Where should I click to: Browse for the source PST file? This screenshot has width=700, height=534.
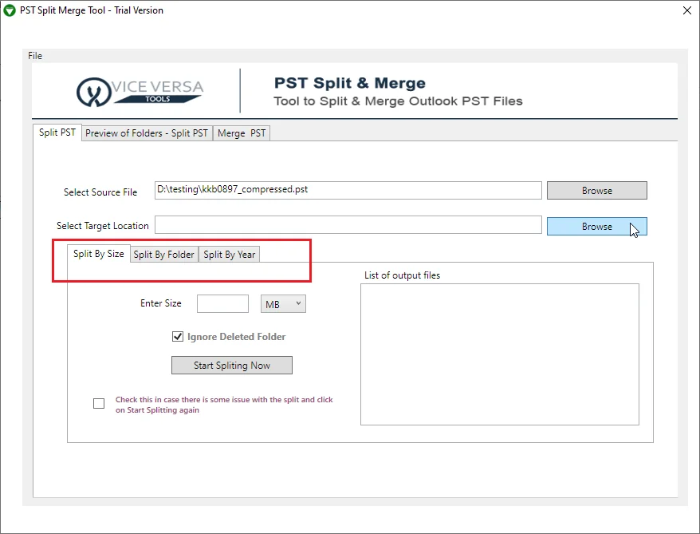point(597,190)
